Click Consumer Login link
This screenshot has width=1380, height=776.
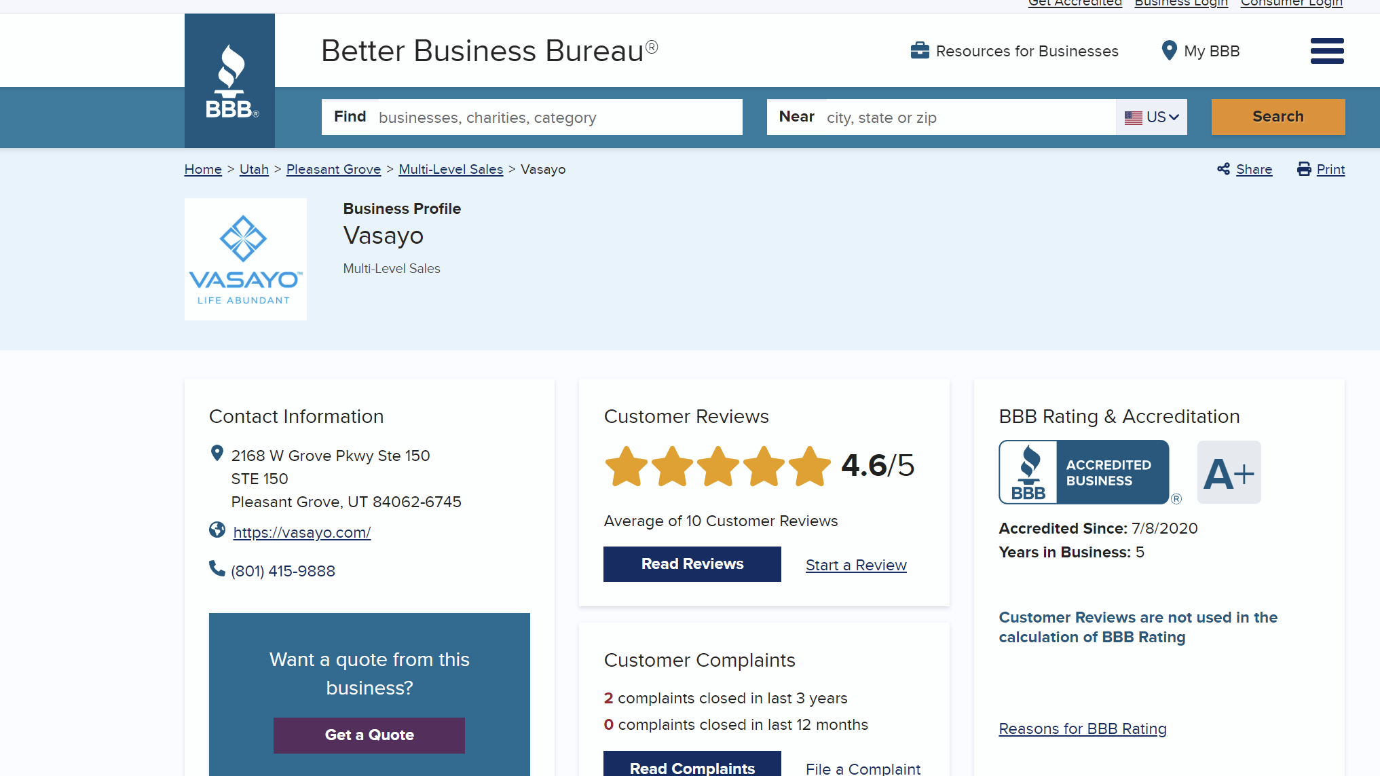1291,3
